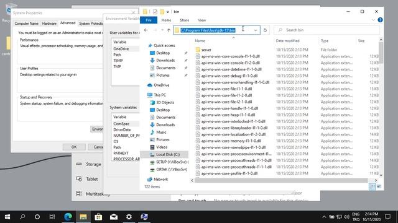This screenshot has width=398, height=223.
Task: Open the Windows Start menu
Action: tap(7, 217)
